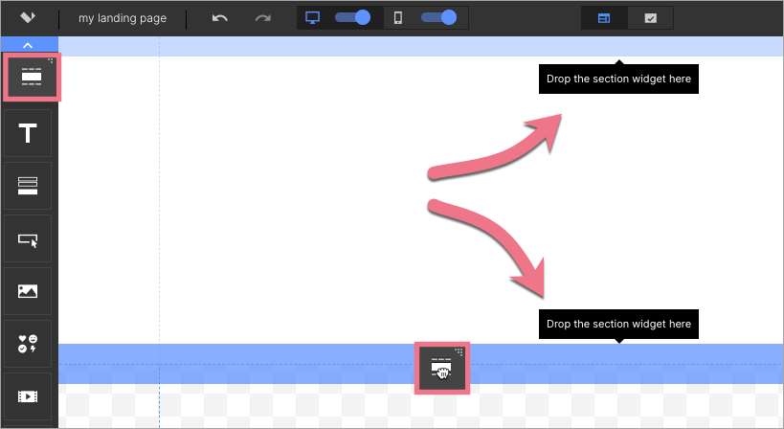
Task: Choose the Button widget with cursor
Action: [29, 239]
